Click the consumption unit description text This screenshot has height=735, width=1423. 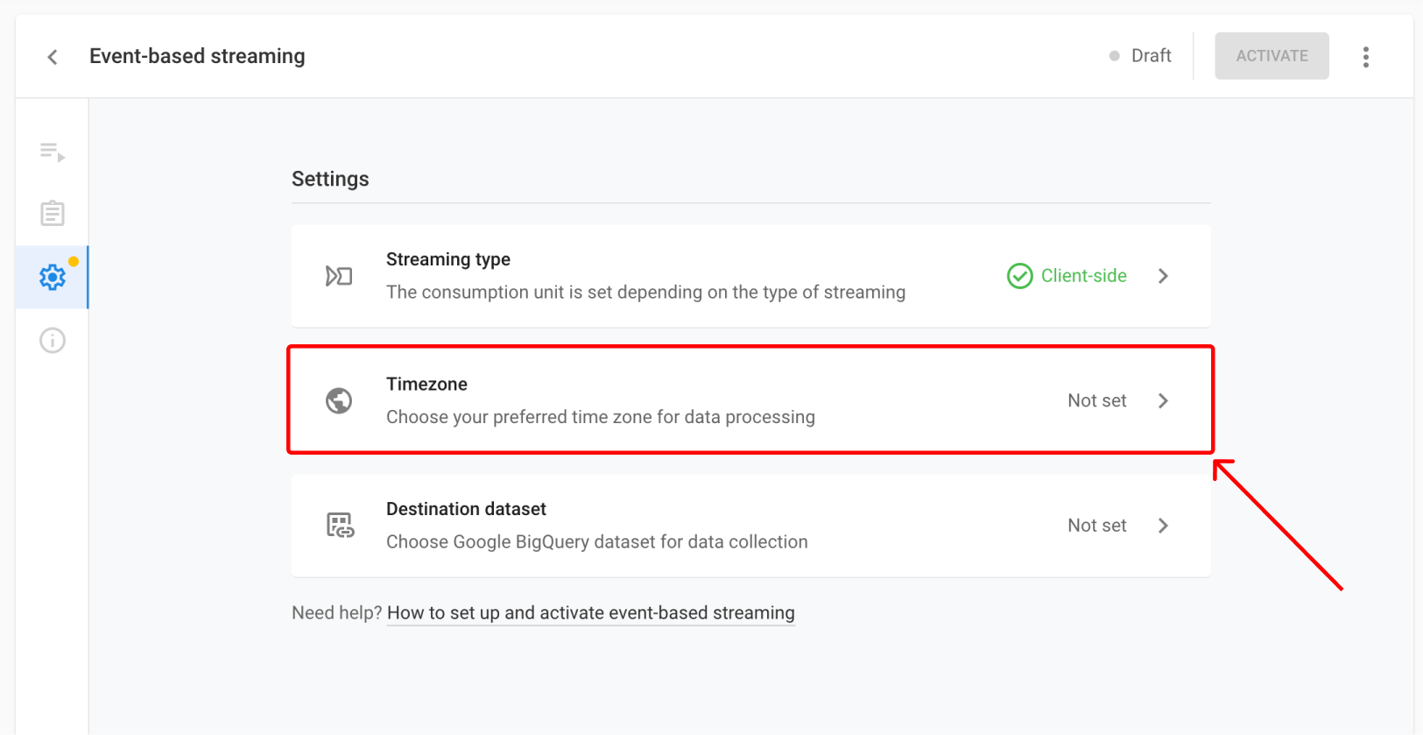pyautogui.click(x=645, y=293)
